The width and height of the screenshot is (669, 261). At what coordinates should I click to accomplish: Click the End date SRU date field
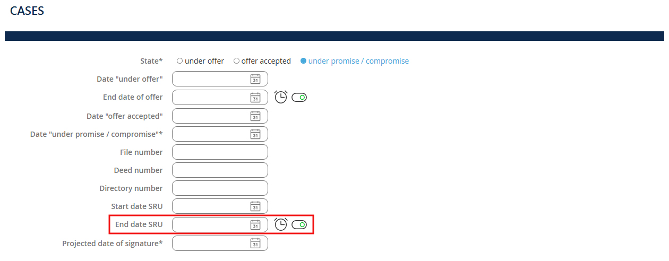(211, 225)
